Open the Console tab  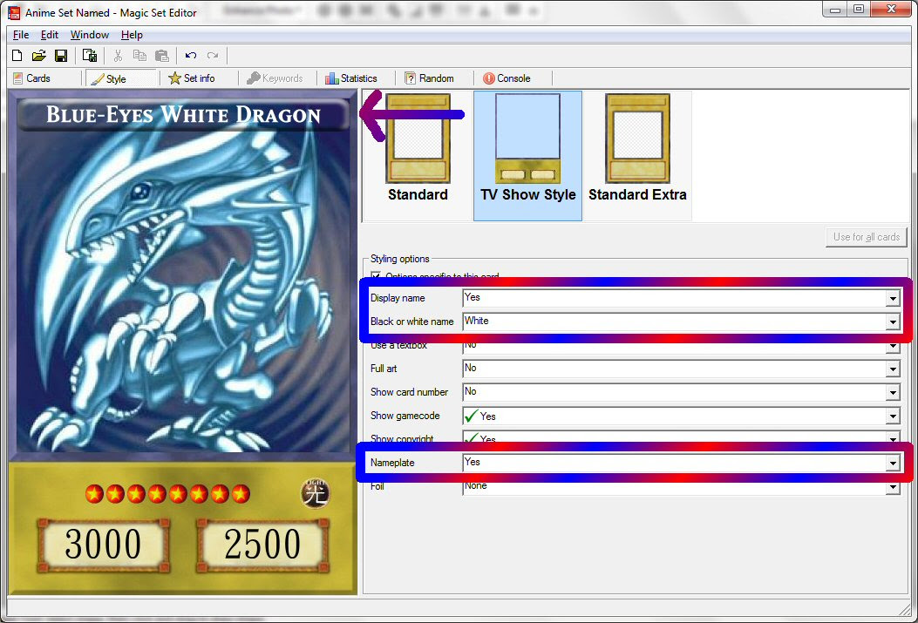(x=507, y=78)
